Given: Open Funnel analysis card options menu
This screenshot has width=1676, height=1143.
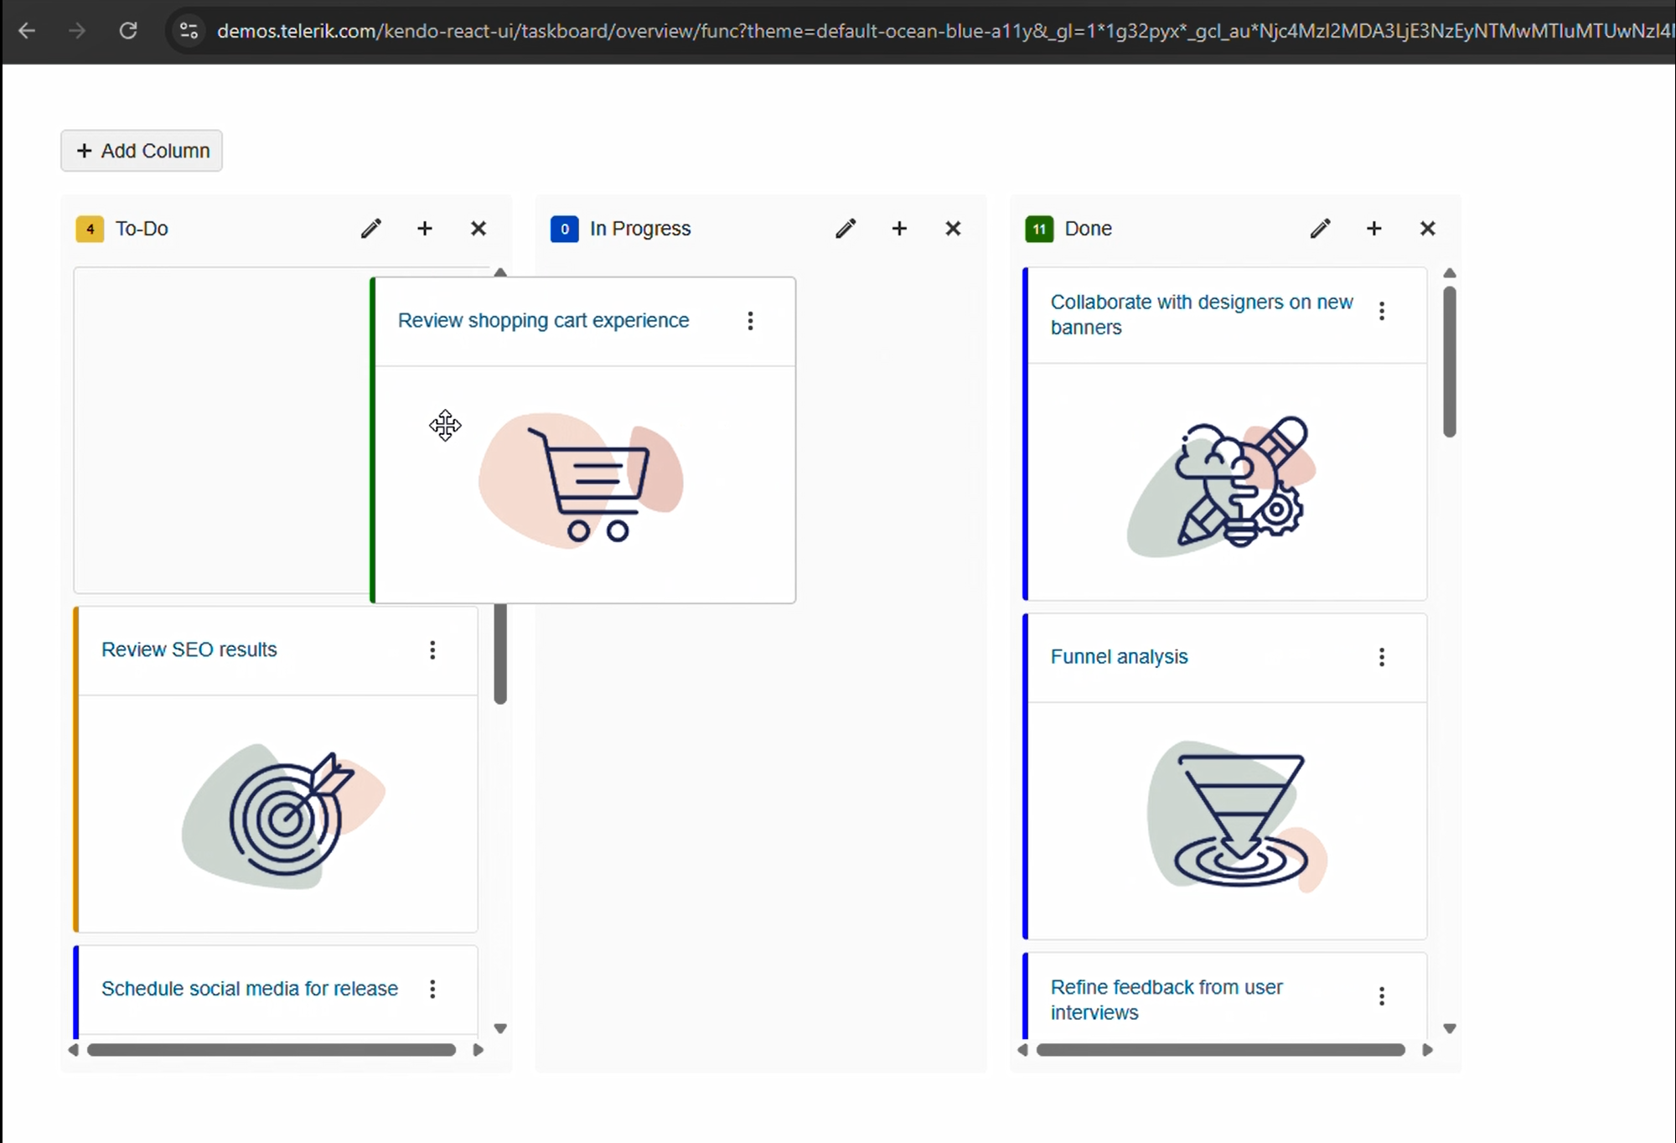Looking at the screenshot, I should click(1382, 657).
